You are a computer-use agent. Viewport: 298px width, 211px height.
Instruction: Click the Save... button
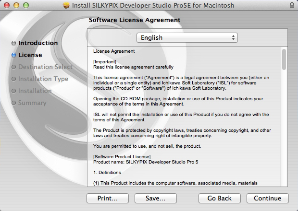(156, 199)
